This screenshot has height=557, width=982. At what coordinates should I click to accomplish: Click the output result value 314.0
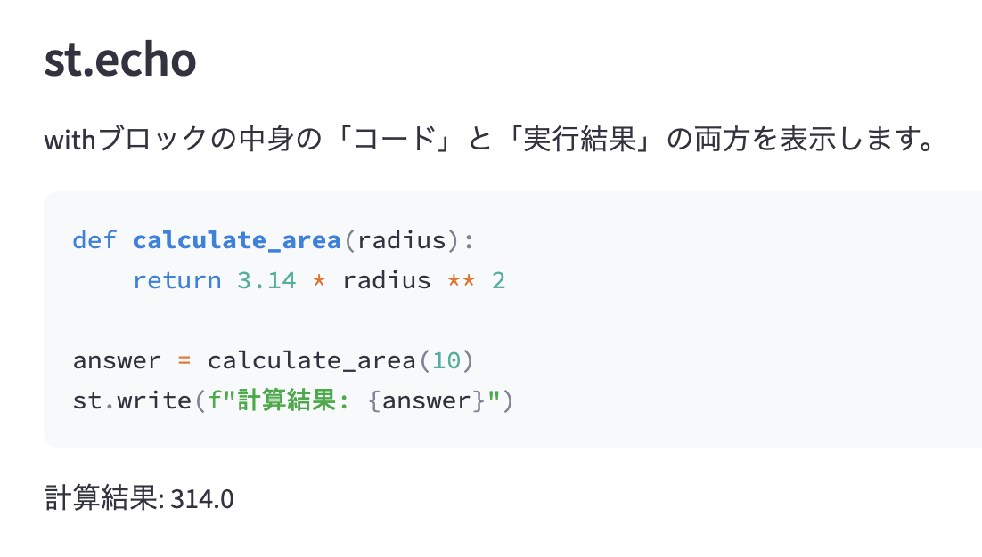point(202,499)
